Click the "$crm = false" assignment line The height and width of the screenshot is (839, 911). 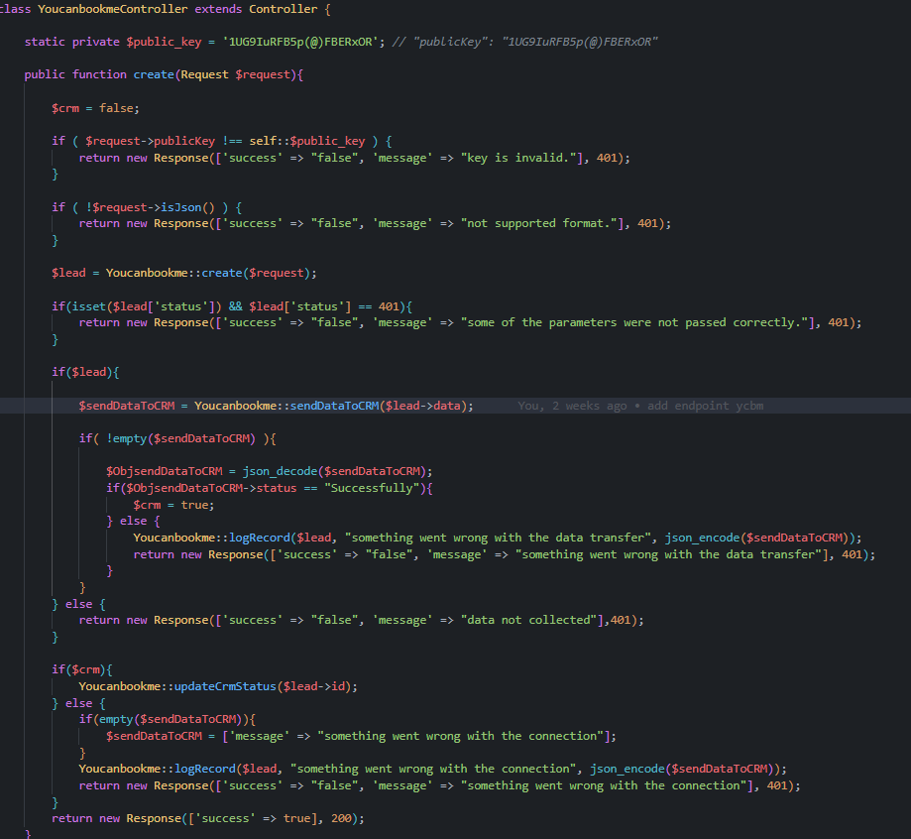[96, 108]
